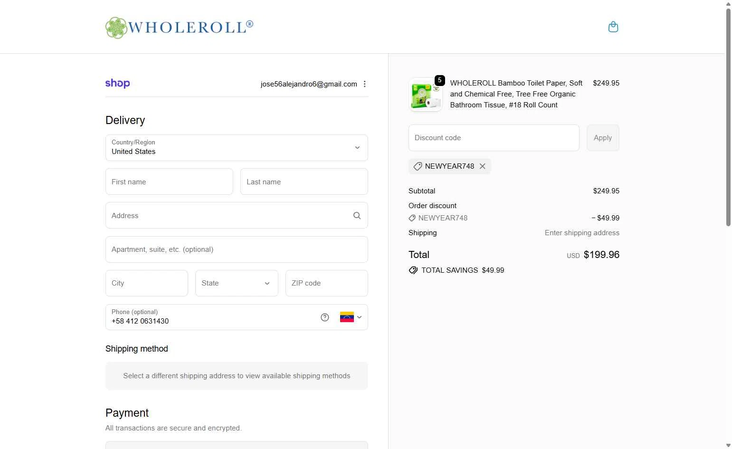Click 'Enter shipping address' text

(x=582, y=233)
